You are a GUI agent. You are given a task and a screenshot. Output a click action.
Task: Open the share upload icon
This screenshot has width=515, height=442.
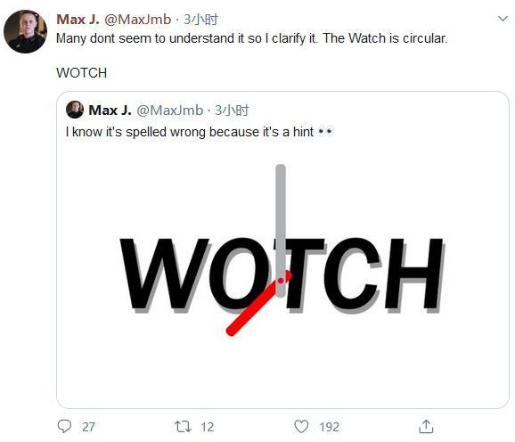pyautogui.click(x=426, y=426)
